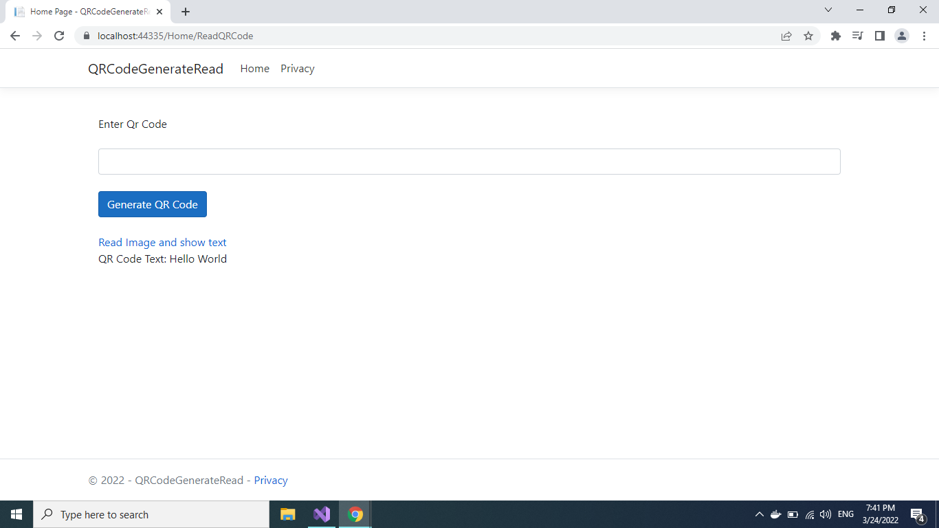
Task: Click the ENG language indicator
Action: [846, 514]
